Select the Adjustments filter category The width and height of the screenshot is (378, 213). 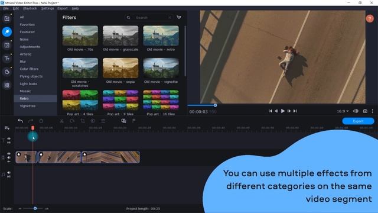pos(30,47)
